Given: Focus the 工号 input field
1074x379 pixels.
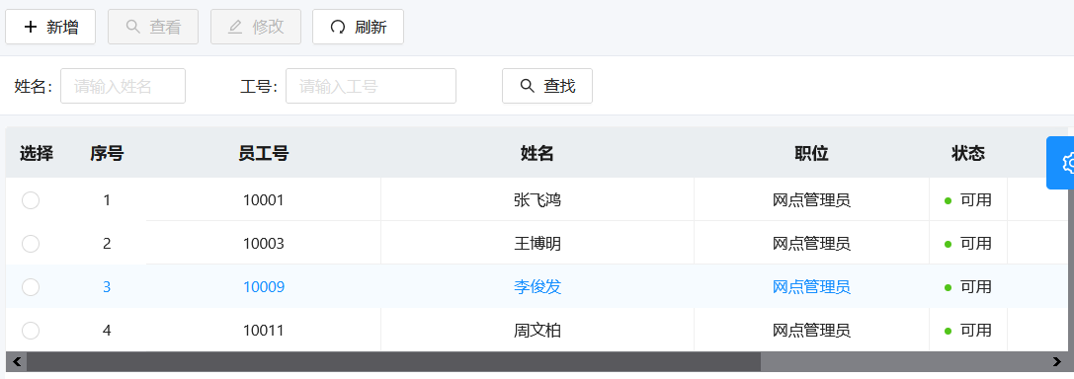Looking at the screenshot, I should [x=371, y=86].
